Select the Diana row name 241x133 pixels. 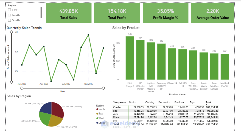[116, 117]
